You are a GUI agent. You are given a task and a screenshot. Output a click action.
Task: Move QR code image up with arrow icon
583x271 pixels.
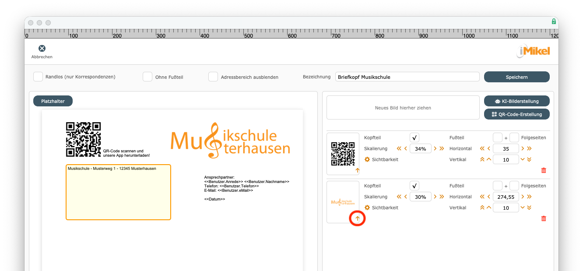pyautogui.click(x=358, y=170)
